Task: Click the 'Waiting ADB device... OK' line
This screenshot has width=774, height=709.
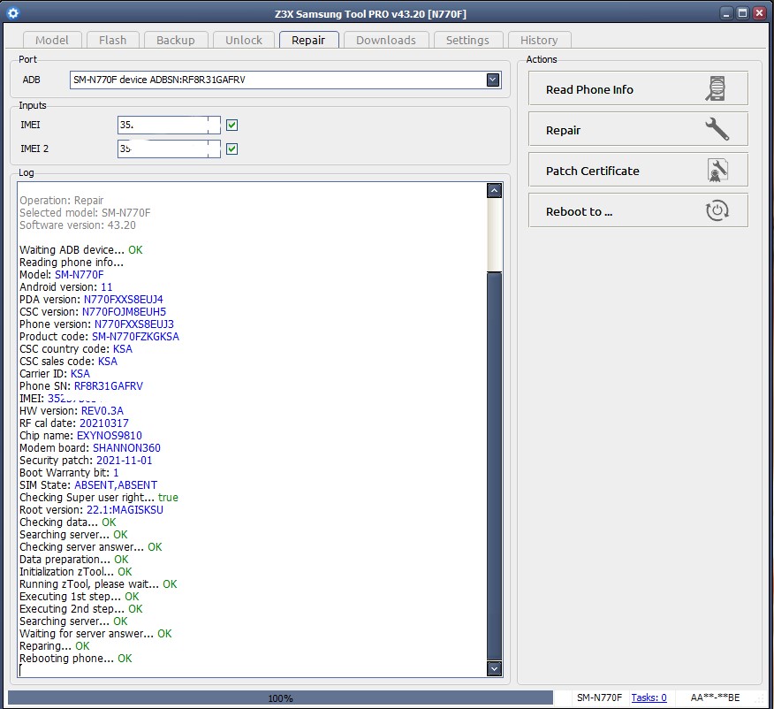Action: click(x=81, y=249)
